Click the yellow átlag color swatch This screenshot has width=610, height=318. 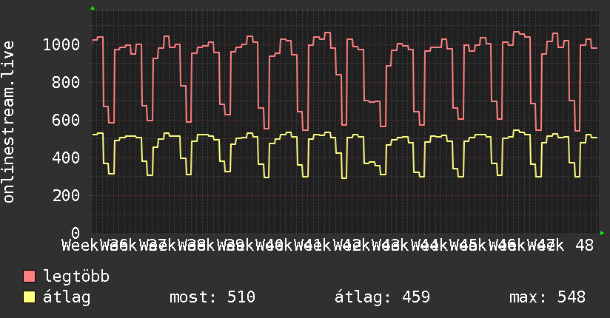[x=29, y=297]
